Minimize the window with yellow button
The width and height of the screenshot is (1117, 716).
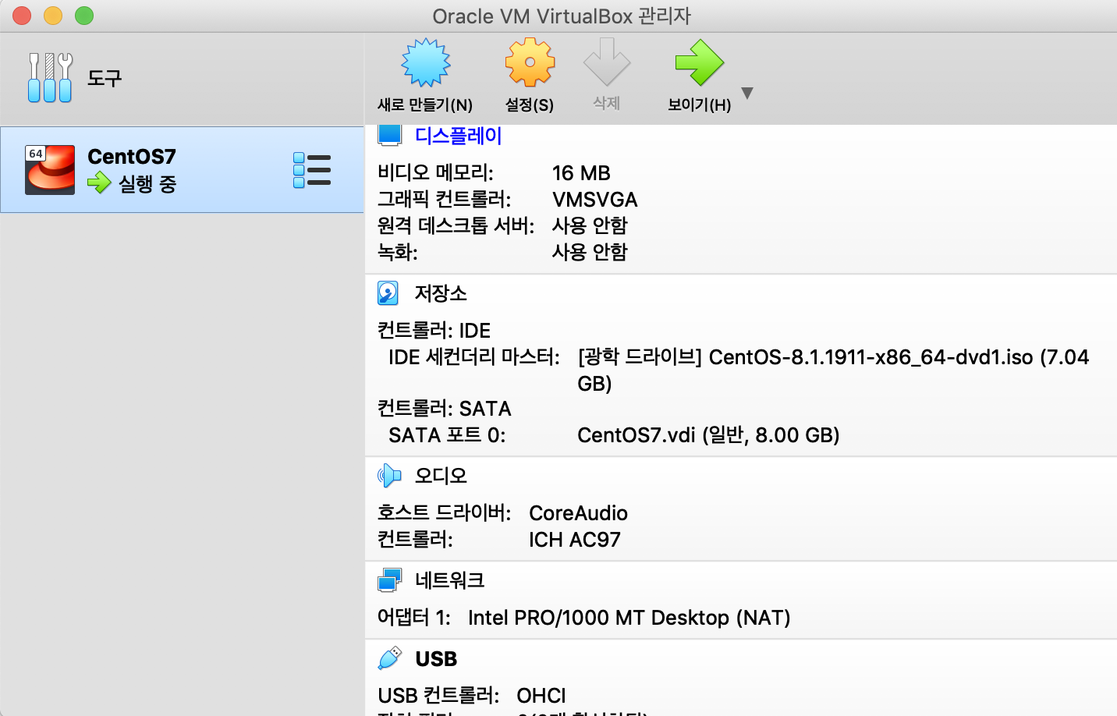(x=53, y=16)
